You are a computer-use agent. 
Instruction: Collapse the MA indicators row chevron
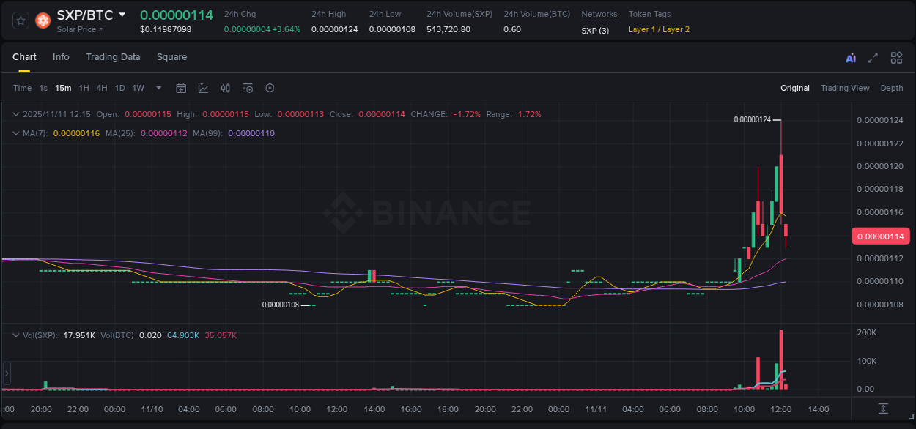point(16,133)
